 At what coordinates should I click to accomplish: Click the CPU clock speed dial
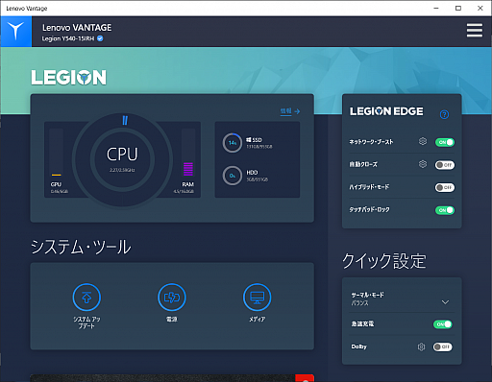pyautogui.click(x=122, y=159)
